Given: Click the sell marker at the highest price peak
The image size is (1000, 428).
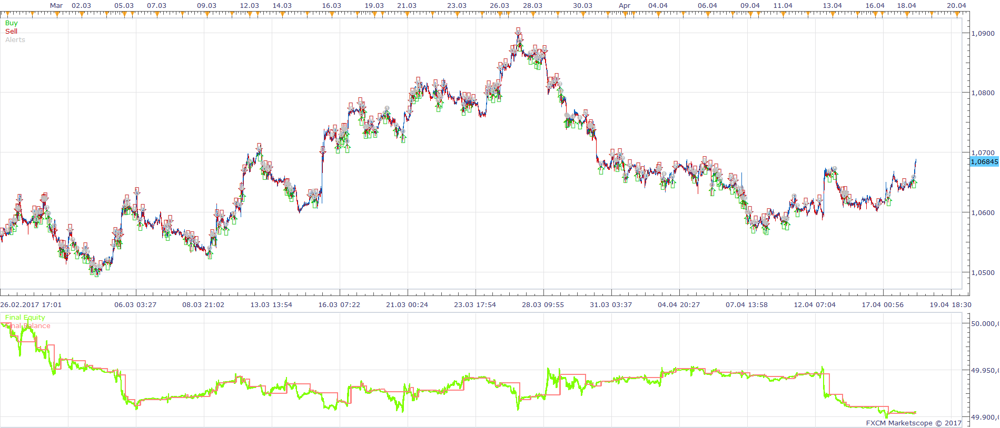Looking at the screenshot, I should point(519,32).
